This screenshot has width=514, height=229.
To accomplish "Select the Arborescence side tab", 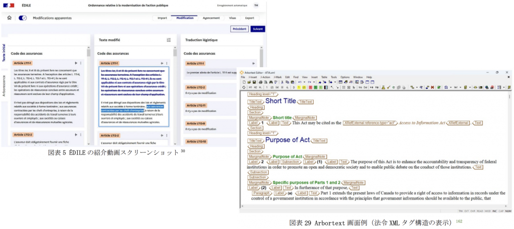I will click(x=4, y=86).
